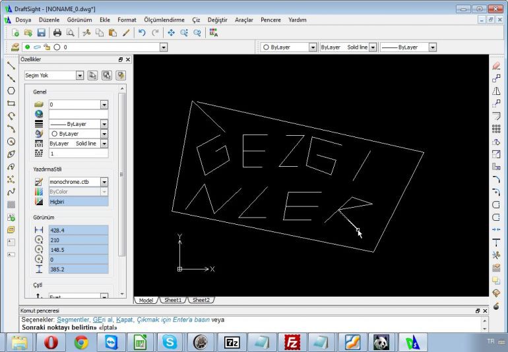Click the Save diskette icon
This screenshot has height=352, width=508.
[x=41, y=32]
